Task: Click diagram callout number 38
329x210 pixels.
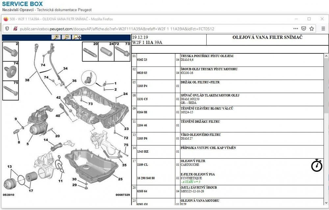Action: 27,80
